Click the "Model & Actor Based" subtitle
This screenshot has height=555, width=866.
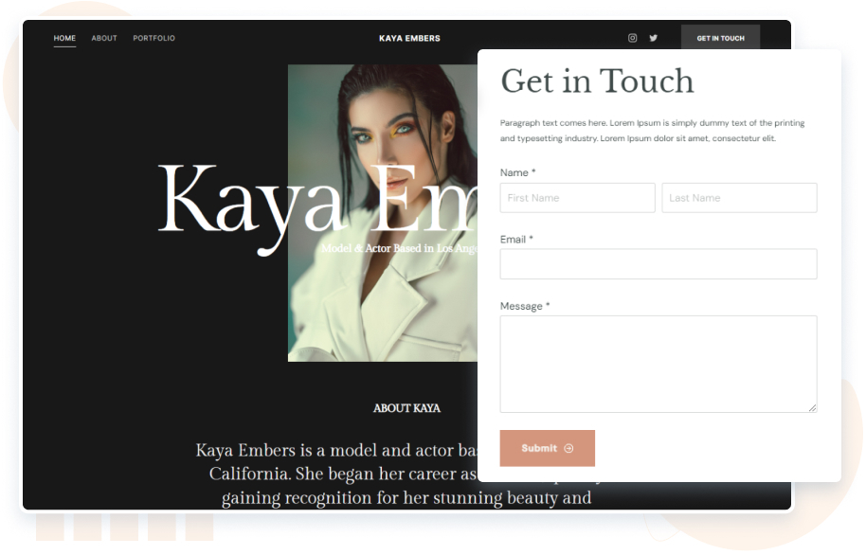pyautogui.click(x=398, y=248)
